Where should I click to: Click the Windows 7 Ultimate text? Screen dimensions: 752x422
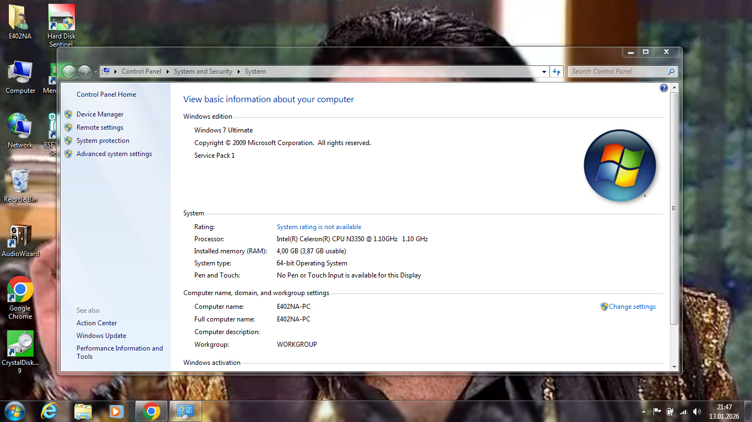click(x=224, y=130)
